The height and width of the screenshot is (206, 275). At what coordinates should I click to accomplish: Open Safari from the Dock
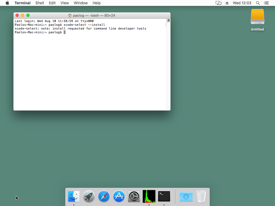104,196
